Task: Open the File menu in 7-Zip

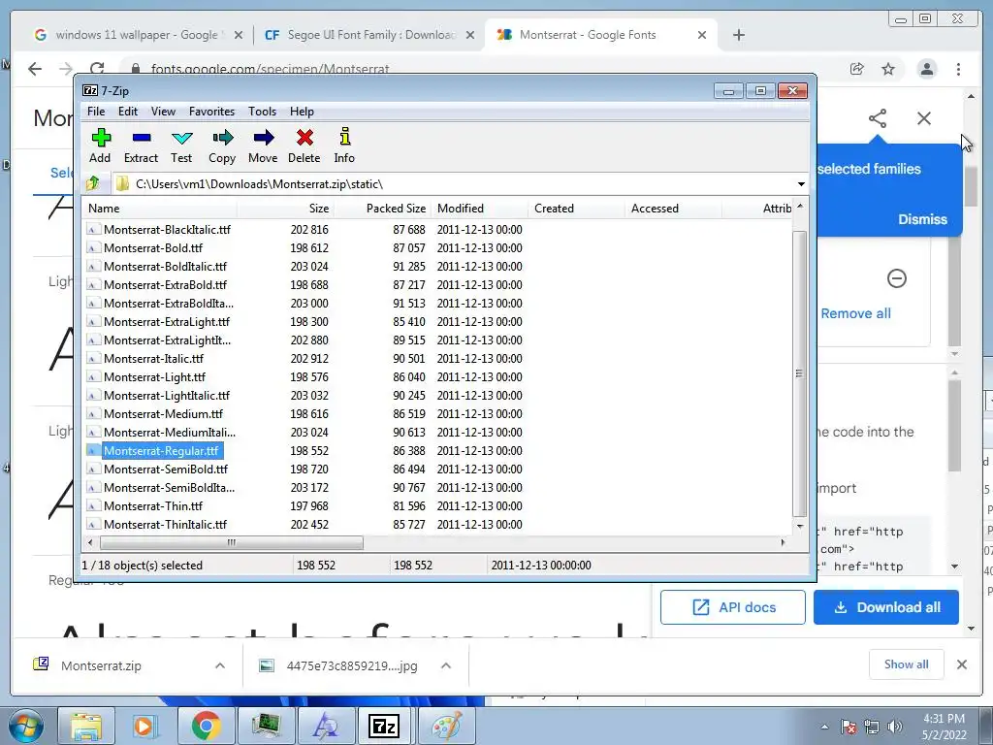Action: (96, 112)
